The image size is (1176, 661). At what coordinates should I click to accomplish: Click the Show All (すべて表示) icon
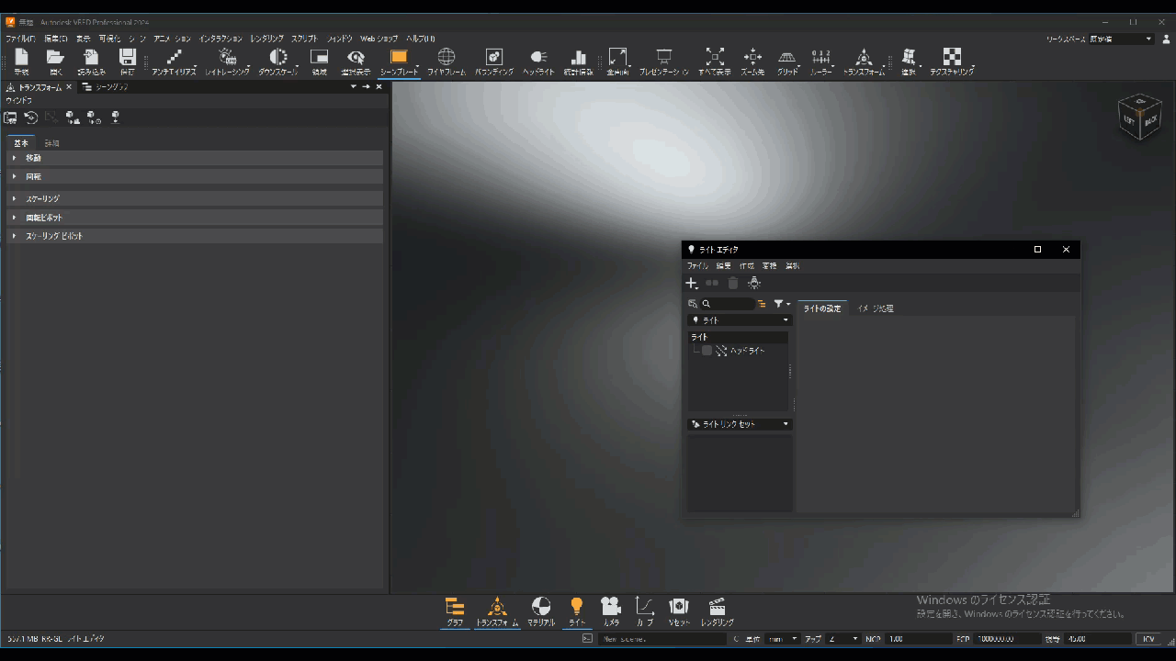tap(715, 62)
